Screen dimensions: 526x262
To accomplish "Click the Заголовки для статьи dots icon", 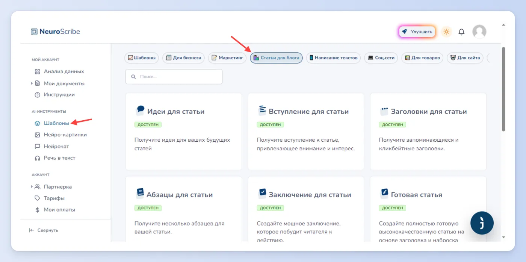I will (x=384, y=111).
